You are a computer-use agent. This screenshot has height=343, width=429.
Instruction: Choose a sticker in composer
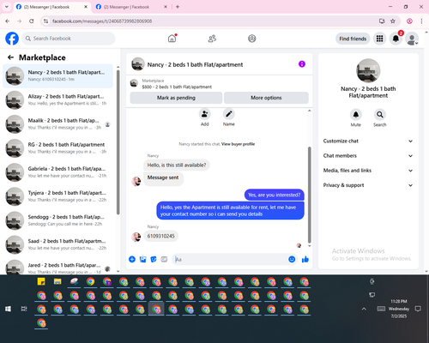pos(154,259)
